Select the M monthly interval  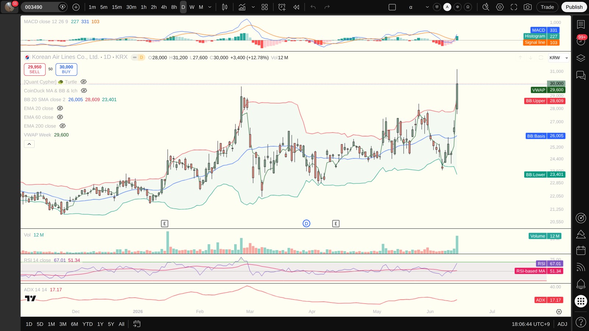click(201, 7)
